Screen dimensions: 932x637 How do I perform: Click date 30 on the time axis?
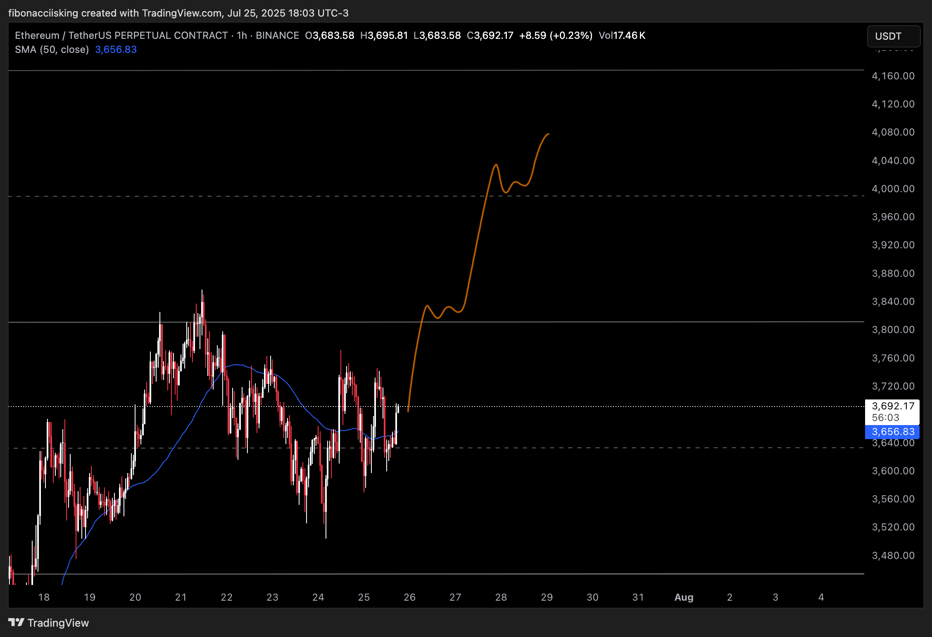(x=592, y=597)
